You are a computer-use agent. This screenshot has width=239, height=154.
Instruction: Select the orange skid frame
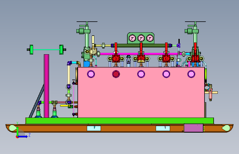120,128
